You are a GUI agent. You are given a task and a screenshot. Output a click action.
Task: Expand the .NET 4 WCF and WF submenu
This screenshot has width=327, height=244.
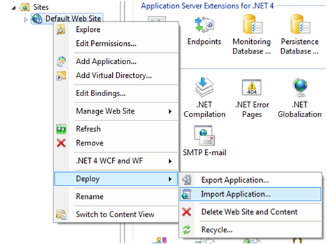(116, 161)
